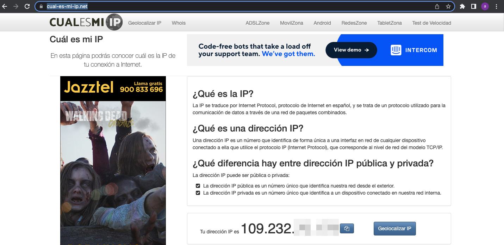Click the browser back arrow
This screenshot has height=245, width=504.
point(5,6)
